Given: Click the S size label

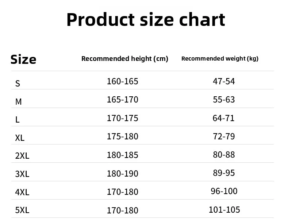Looking at the screenshot, I should pos(18,84).
